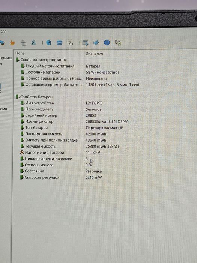Select the Текущая ёмкость row label
Image resolution: width=197 pixels, height=263 pixels.
tap(40, 147)
